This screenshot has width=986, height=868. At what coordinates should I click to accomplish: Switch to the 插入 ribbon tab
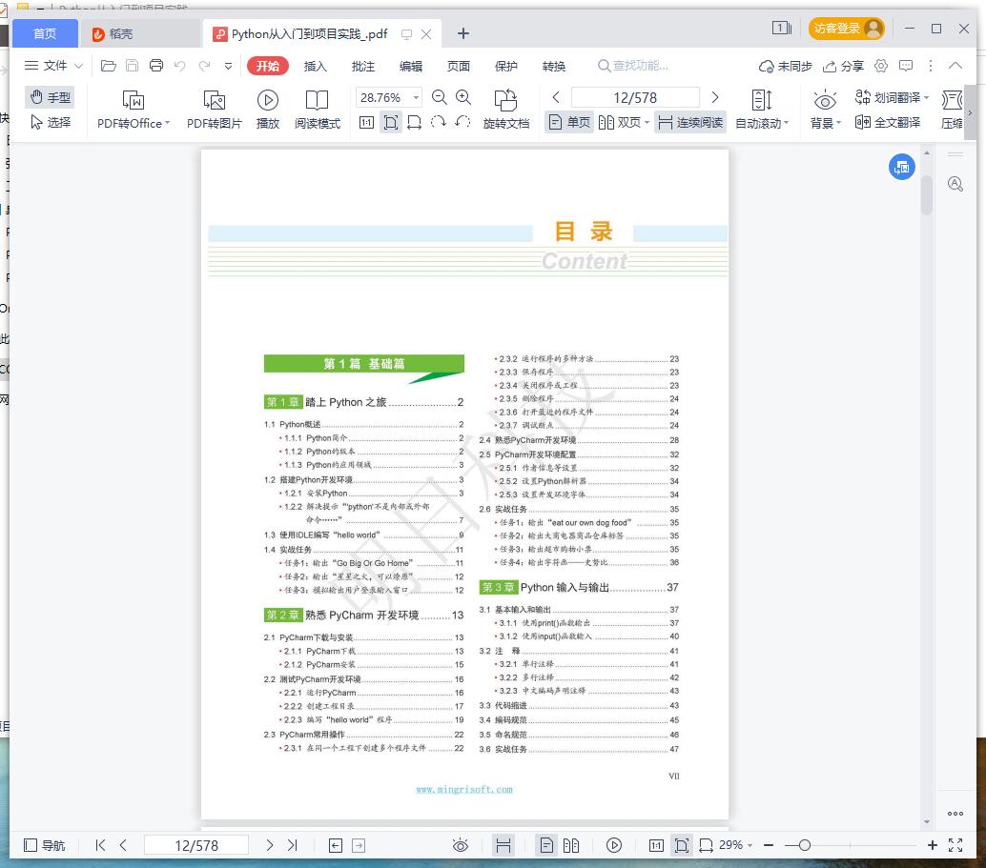click(315, 66)
